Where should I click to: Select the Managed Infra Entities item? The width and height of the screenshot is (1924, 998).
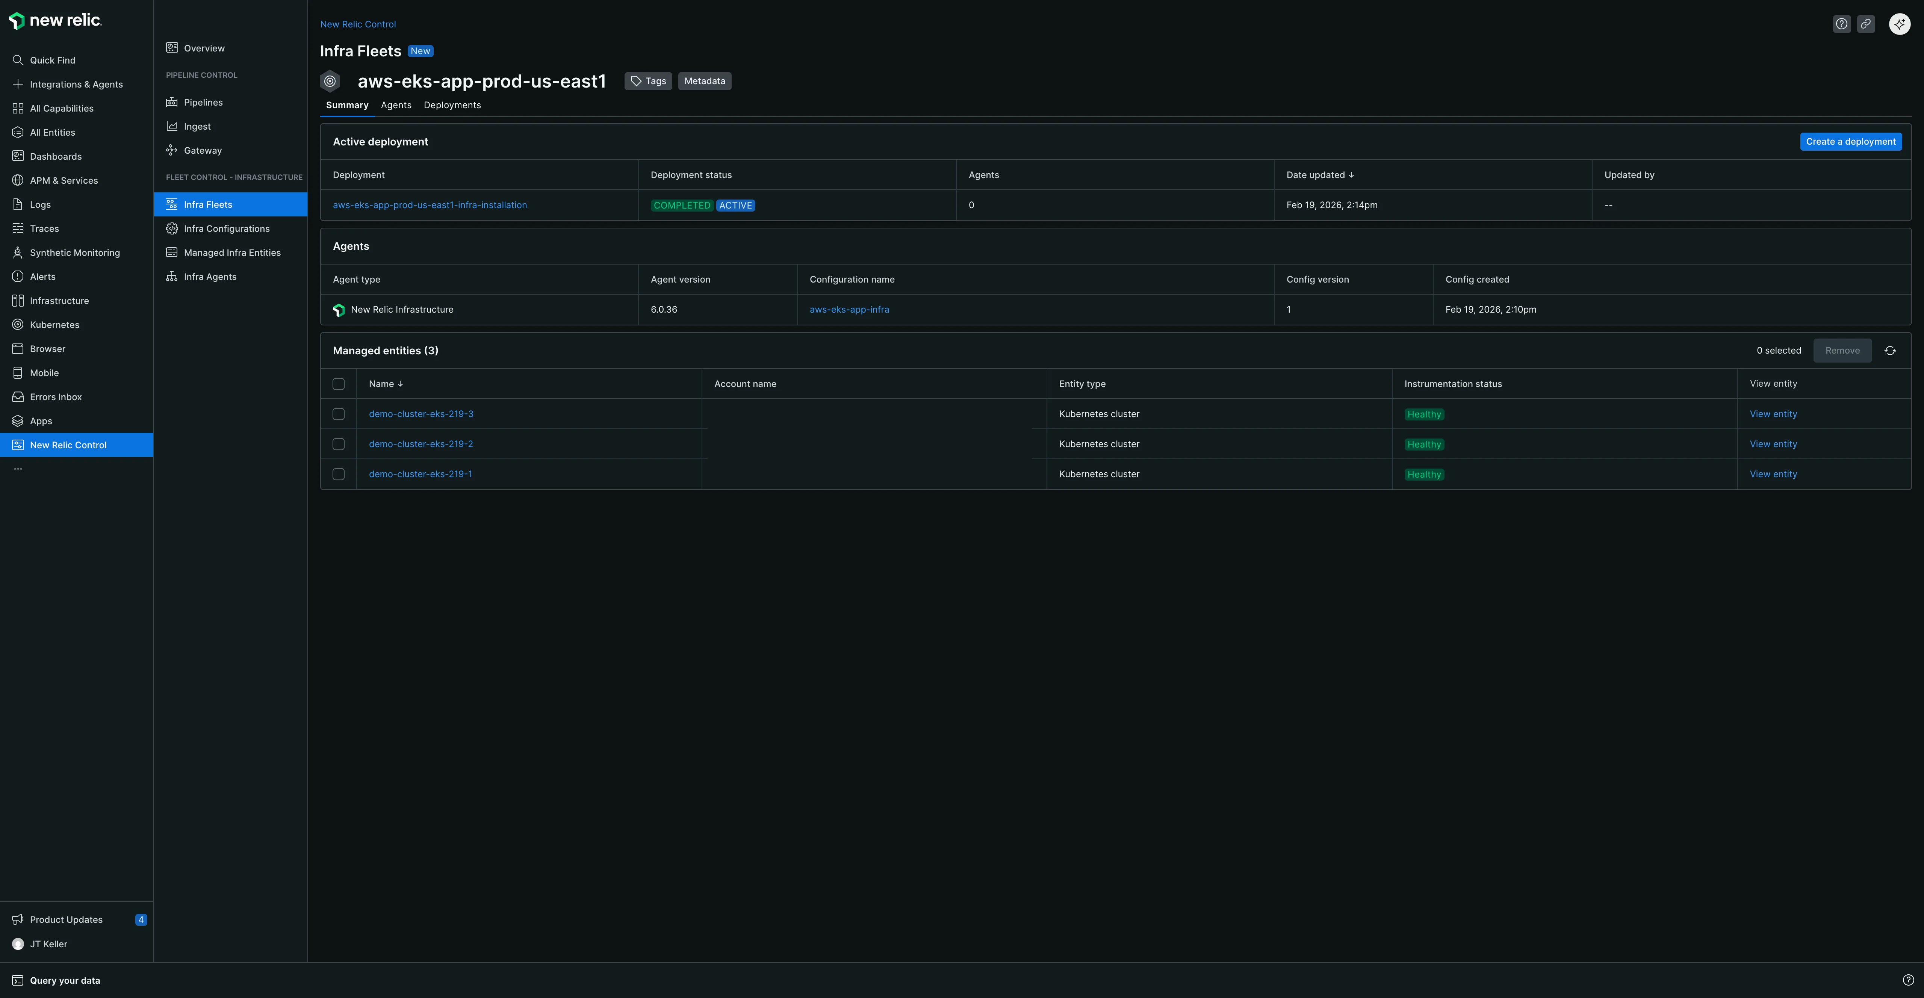click(231, 252)
